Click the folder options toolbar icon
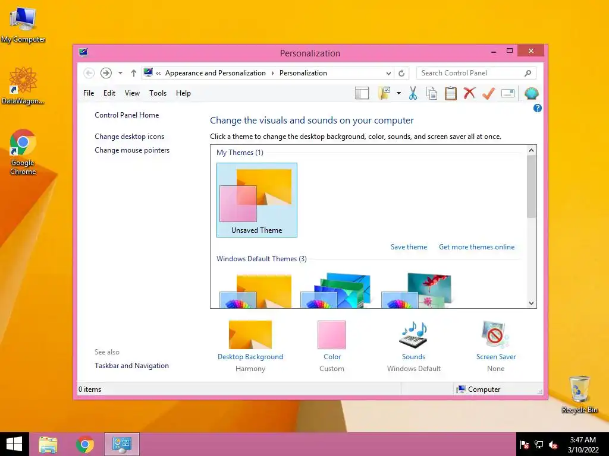 384,93
